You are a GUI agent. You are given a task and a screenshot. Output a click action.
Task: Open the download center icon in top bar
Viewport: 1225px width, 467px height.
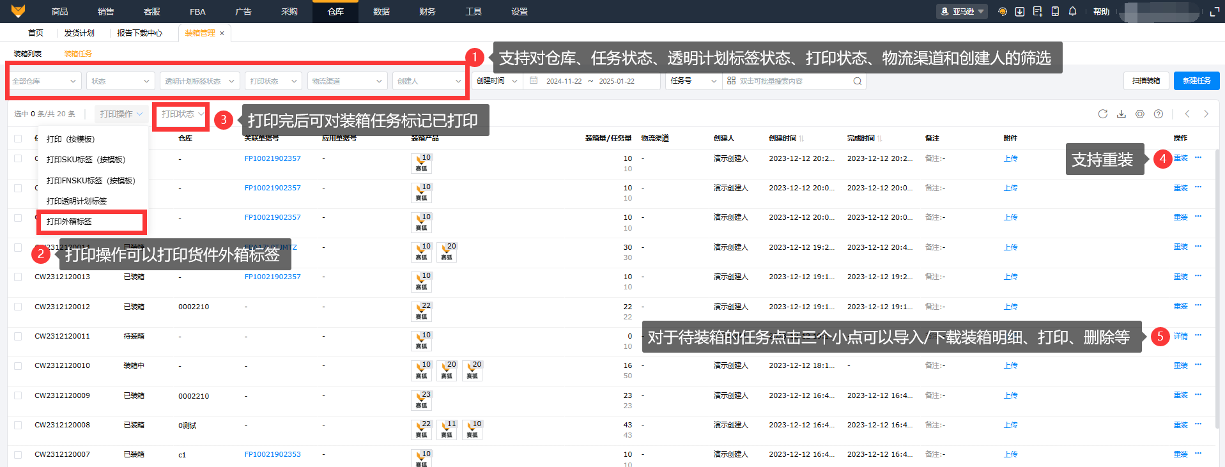click(x=1020, y=11)
